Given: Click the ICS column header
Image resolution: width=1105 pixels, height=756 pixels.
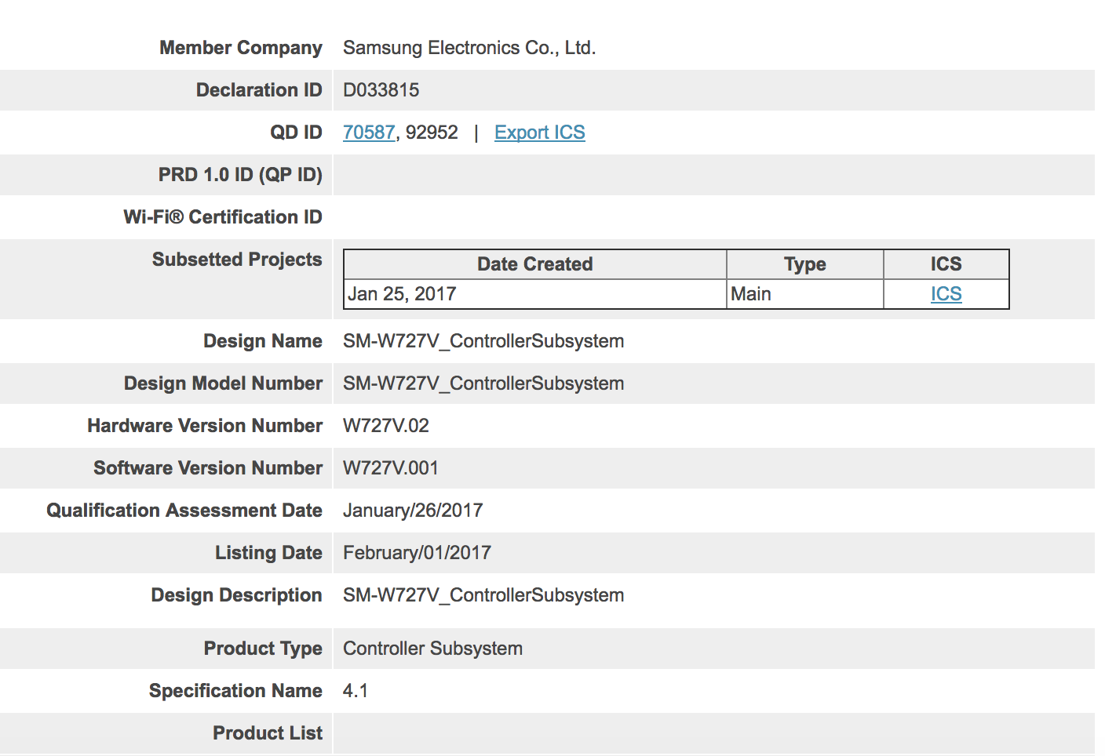Looking at the screenshot, I should pos(946,264).
